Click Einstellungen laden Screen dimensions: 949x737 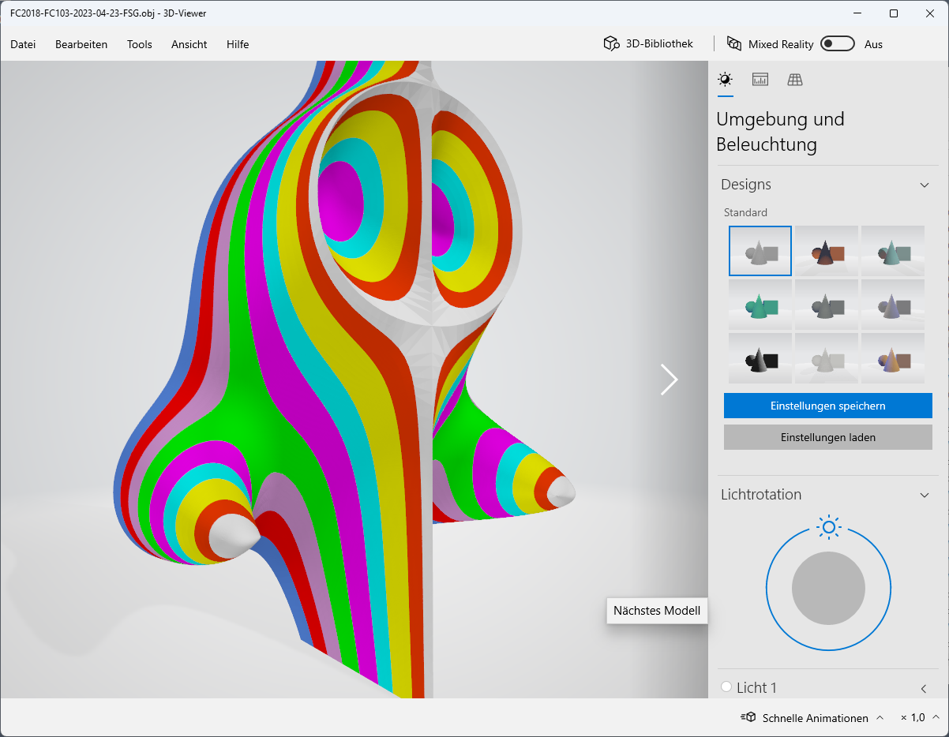(827, 437)
